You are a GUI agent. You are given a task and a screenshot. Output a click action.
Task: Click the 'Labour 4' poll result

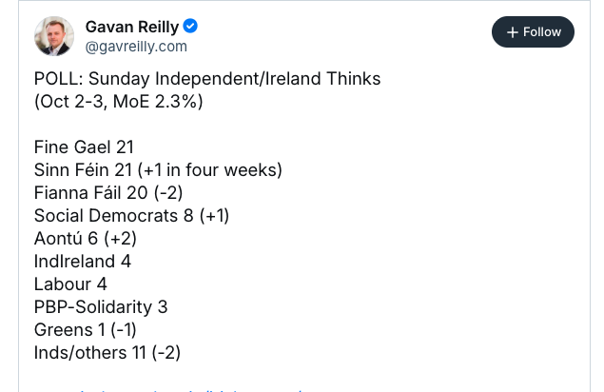coord(70,284)
